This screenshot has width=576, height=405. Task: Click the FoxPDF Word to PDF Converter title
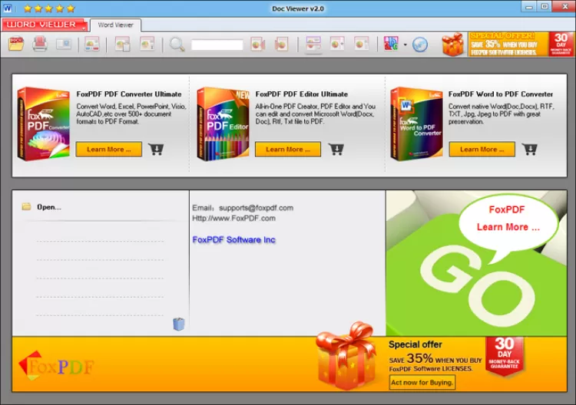point(500,94)
